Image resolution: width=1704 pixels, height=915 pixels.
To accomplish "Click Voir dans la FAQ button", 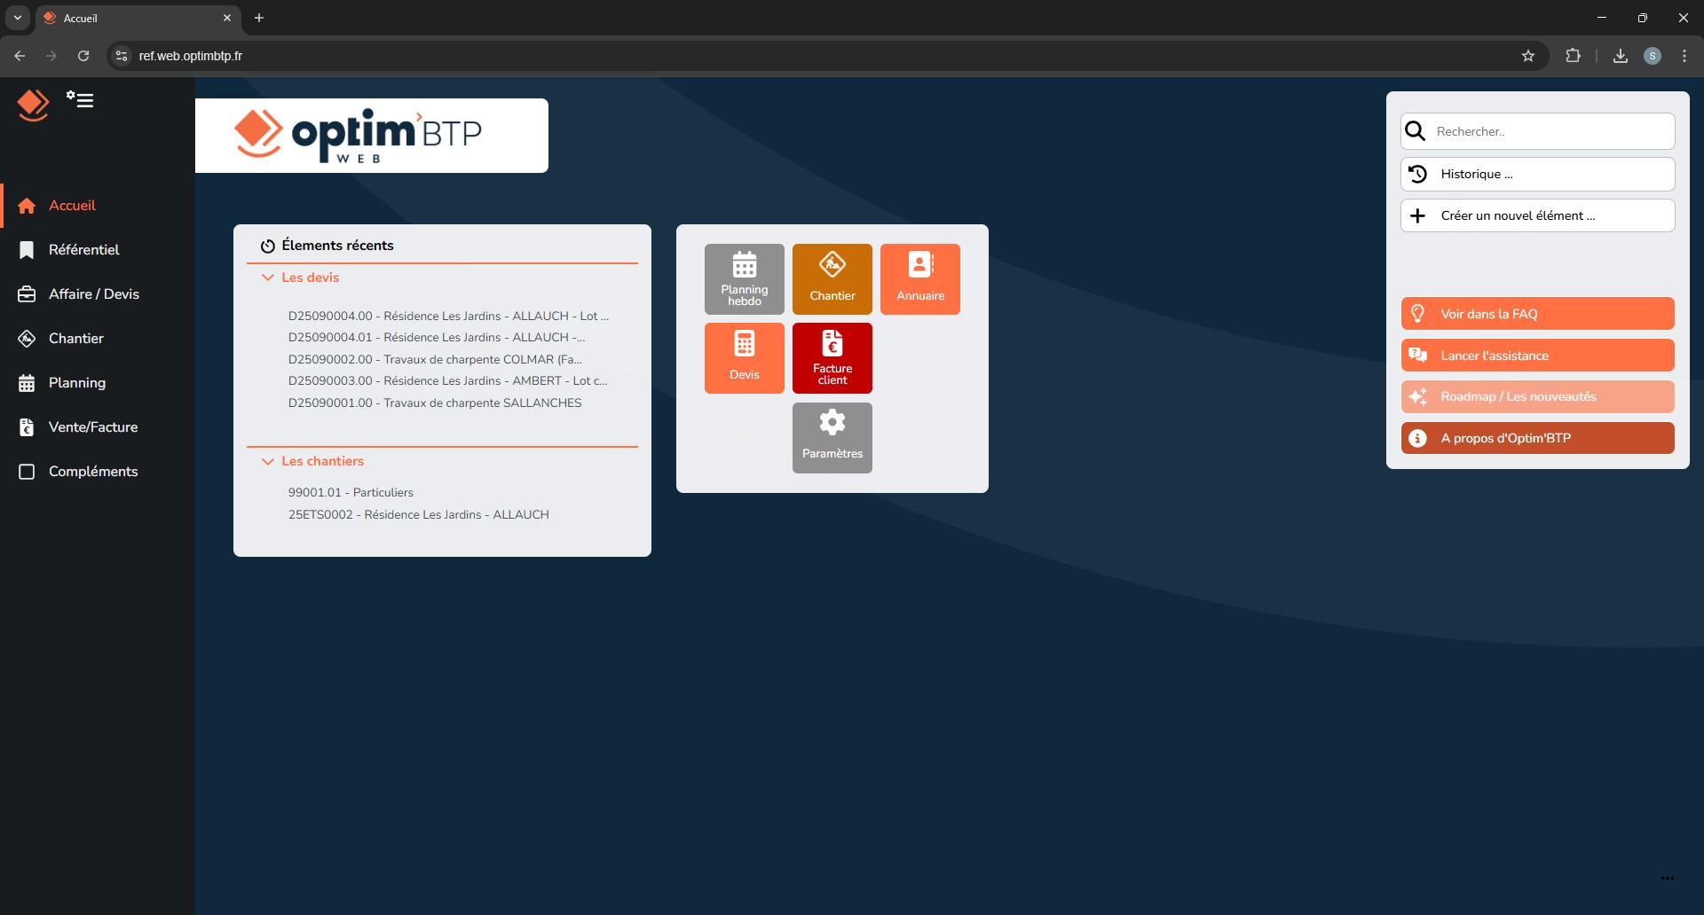I will pyautogui.click(x=1536, y=313).
